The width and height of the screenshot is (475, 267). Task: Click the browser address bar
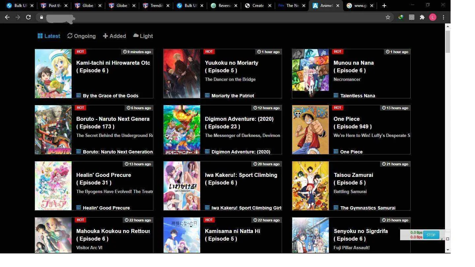(x=214, y=17)
